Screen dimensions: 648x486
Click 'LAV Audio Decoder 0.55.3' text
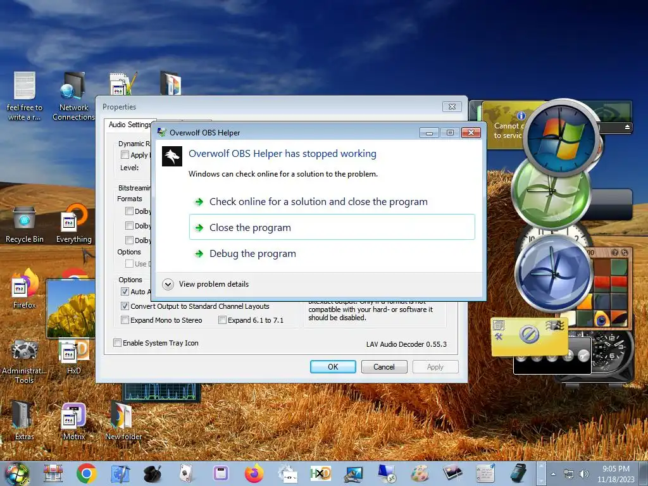pos(406,344)
